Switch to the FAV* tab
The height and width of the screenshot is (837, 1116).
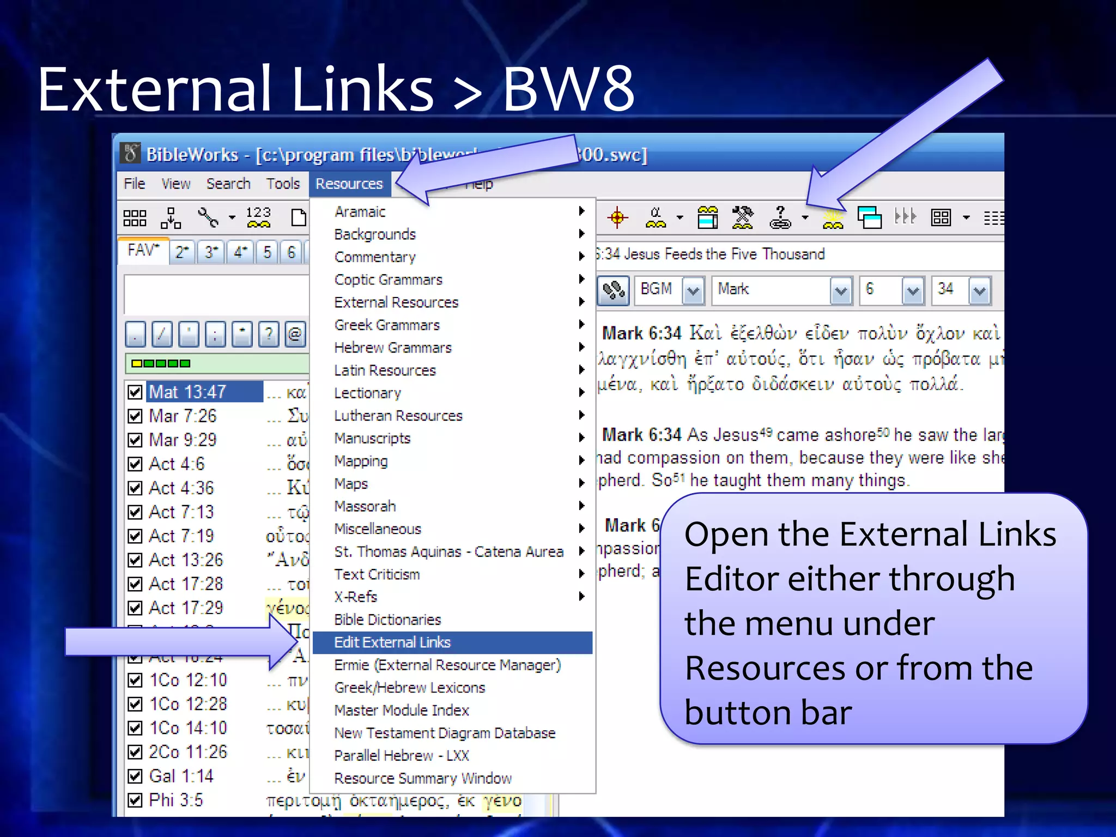[x=143, y=251]
